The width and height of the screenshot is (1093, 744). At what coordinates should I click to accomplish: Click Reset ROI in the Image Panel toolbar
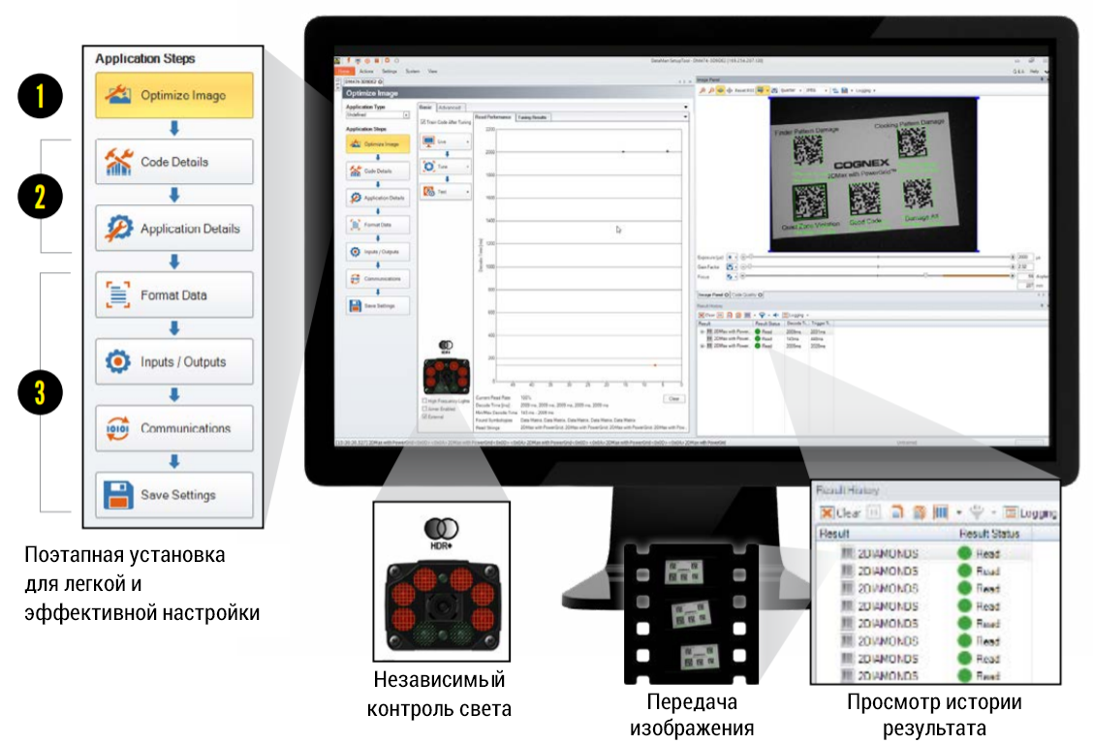coord(744,90)
